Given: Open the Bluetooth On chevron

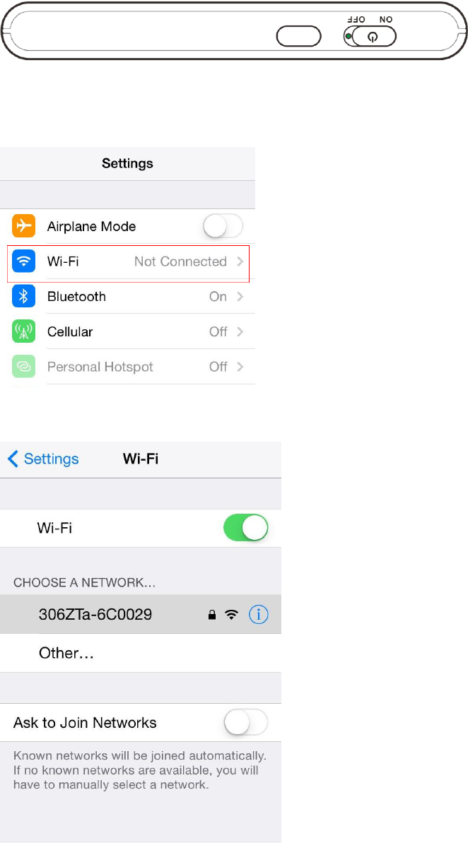Looking at the screenshot, I should (x=240, y=297).
